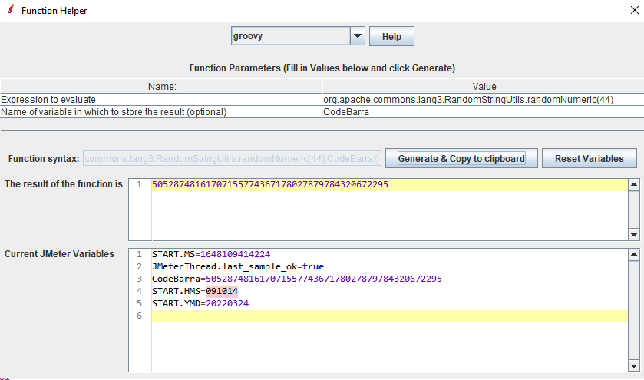Screen dimensions: 644x380
Task: Click the Function syntax text field
Action: point(231,159)
